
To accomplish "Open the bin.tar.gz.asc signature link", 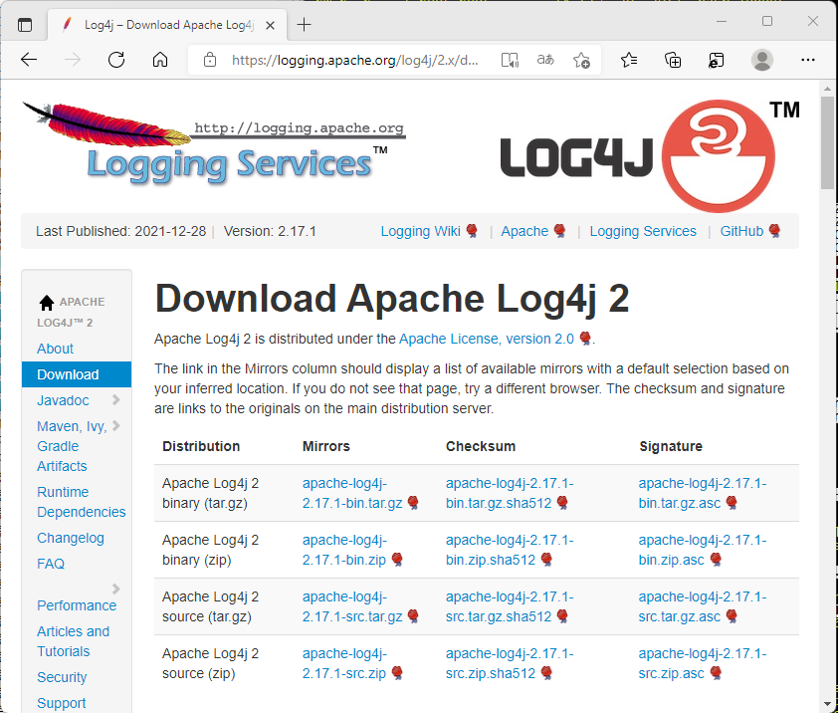I will (703, 493).
